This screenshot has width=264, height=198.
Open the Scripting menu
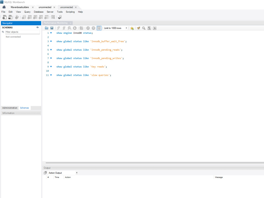click(70, 12)
